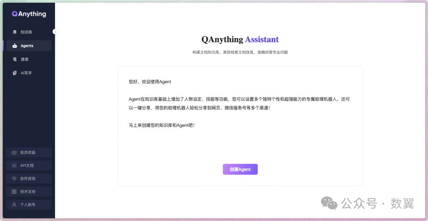Screen dimensions: 428x221
Task: Open 会员权益 membership benefits
Action: [x=29, y=152]
